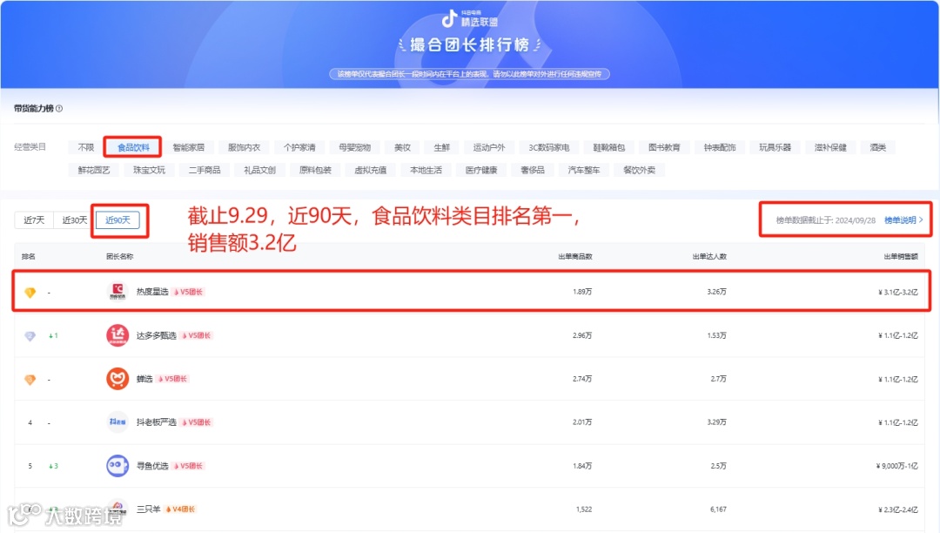Choose the 钟表配饰 category
Screen dimensions: 940x533
(x=720, y=147)
